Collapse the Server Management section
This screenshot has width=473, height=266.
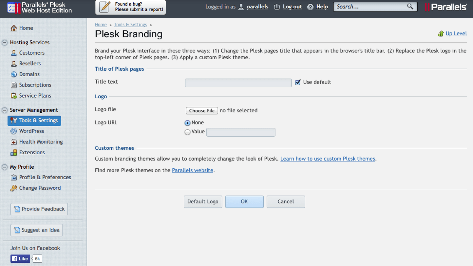(x=5, y=110)
